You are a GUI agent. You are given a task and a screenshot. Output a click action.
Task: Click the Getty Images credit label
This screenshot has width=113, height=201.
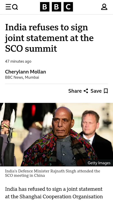(99, 163)
